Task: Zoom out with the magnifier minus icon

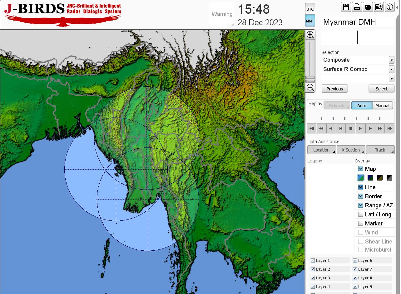Action: click(x=310, y=88)
